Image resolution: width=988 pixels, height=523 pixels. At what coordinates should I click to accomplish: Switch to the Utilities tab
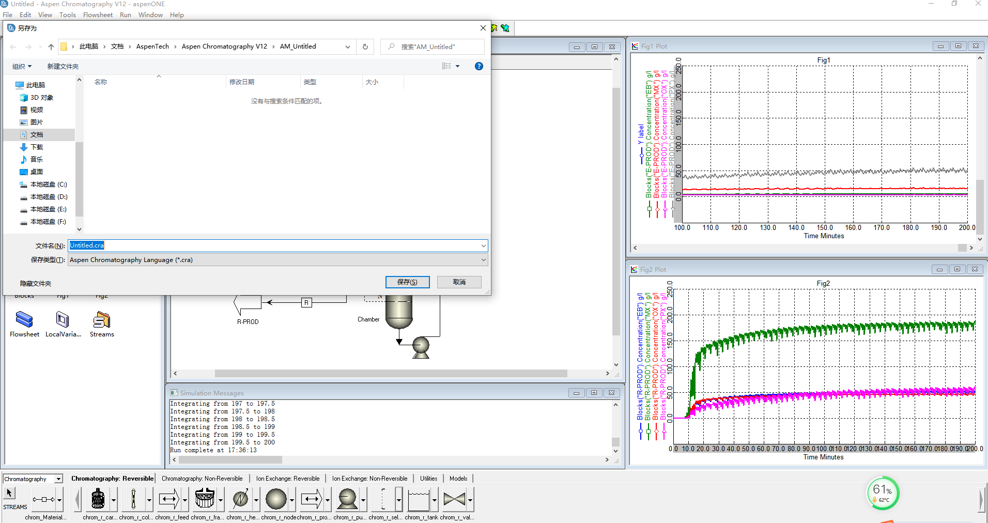tap(428, 479)
